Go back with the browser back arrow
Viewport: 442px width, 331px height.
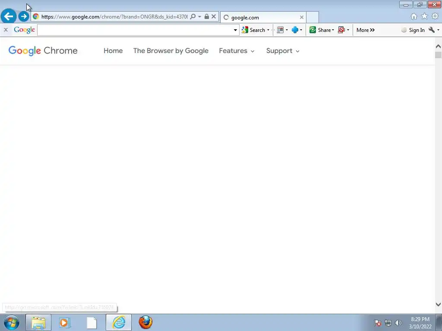pyautogui.click(x=9, y=16)
